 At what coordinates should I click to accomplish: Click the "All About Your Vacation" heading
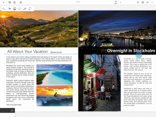28,51
